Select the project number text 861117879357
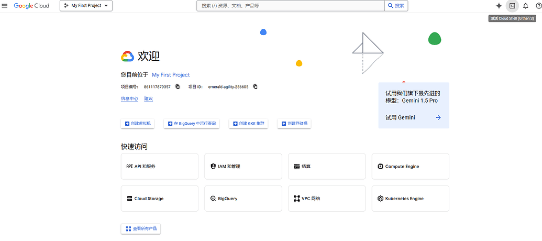The image size is (542, 241). tap(157, 87)
